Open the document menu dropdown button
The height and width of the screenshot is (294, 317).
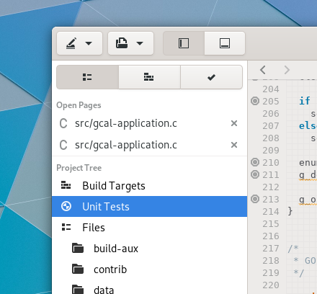(x=130, y=43)
